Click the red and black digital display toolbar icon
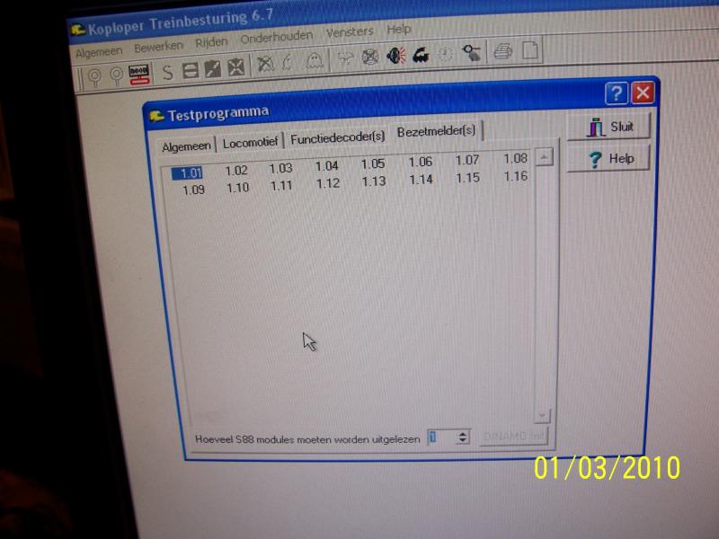The image size is (719, 539). point(139,75)
